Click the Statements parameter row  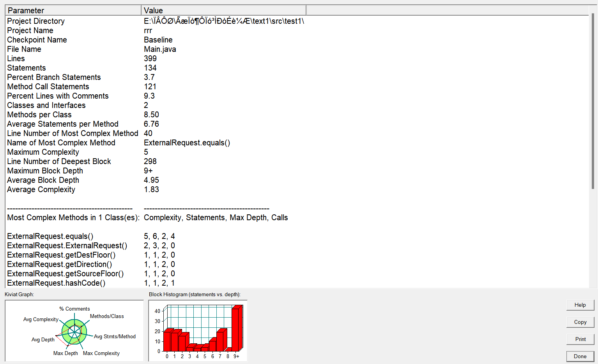[297, 68]
